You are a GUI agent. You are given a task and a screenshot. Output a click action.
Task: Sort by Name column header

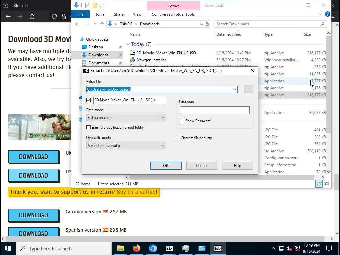[x=135, y=34]
